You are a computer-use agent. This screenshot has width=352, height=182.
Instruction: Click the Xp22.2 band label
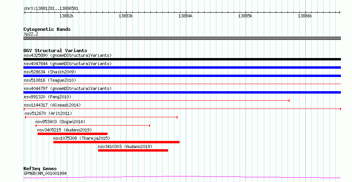(31, 34)
